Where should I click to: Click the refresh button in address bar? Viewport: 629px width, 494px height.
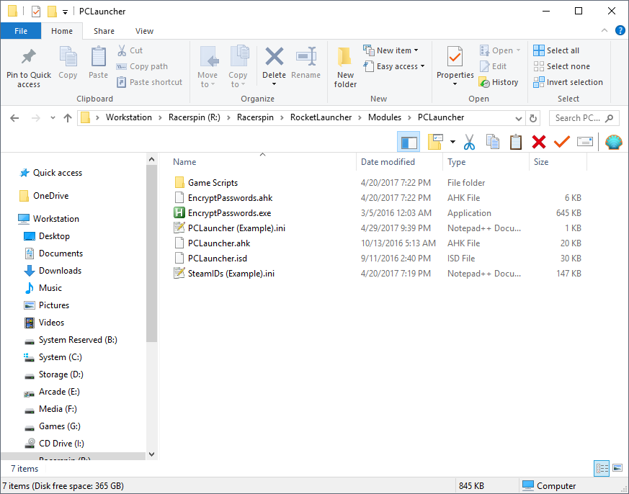532,118
